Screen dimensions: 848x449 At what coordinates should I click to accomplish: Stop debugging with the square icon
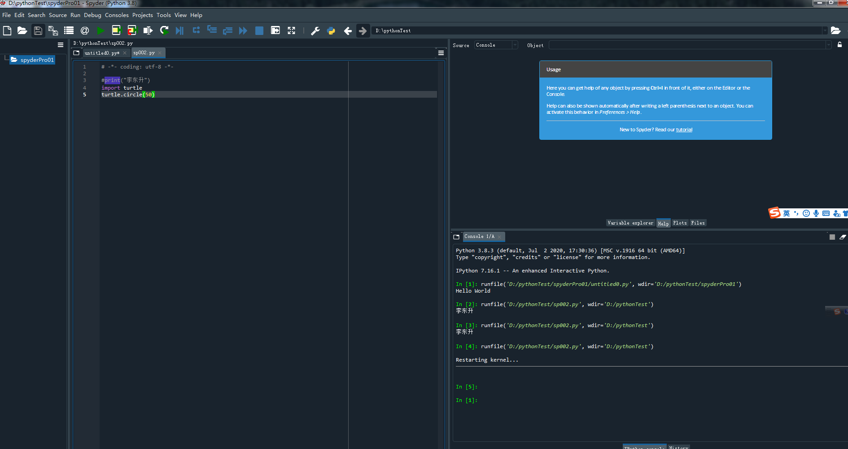259,30
